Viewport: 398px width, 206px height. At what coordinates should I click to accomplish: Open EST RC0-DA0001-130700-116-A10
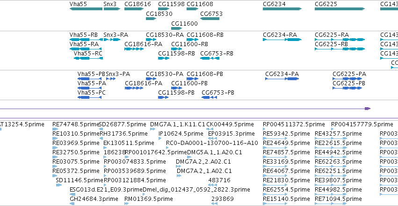click(x=212, y=143)
